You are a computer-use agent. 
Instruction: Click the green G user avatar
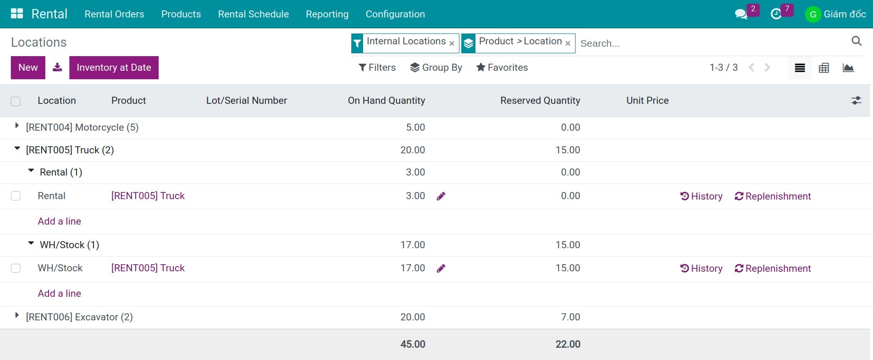813,14
